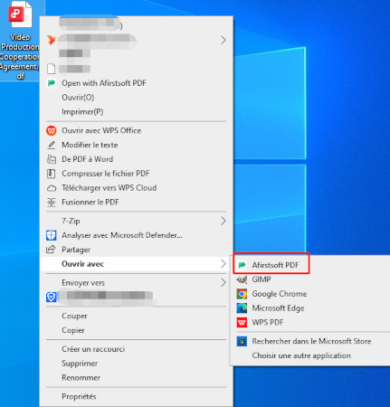Click the pencil icon for Modifier le texte
The height and width of the screenshot is (407, 390).
pyautogui.click(x=52, y=145)
